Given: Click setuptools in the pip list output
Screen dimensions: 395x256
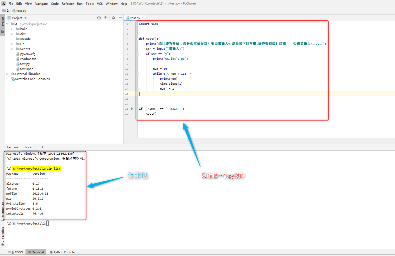Looking at the screenshot, I should (15, 214).
